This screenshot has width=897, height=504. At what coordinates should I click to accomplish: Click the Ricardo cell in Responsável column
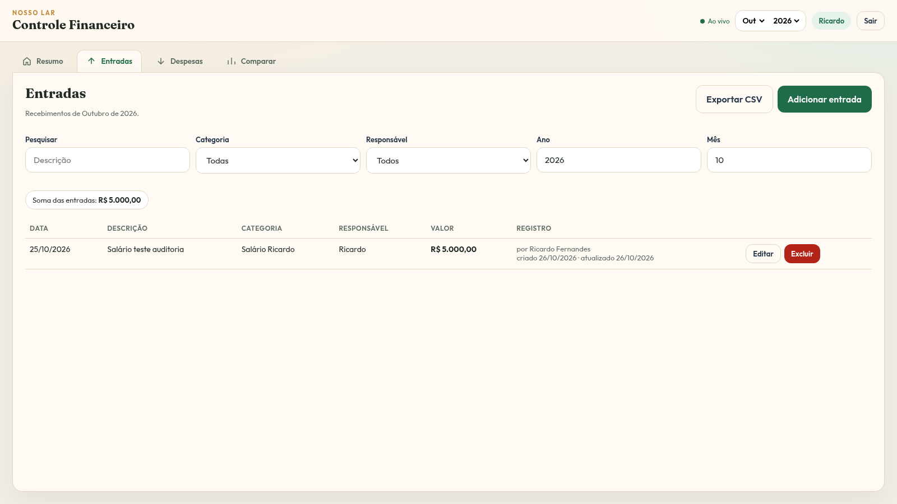[352, 249]
